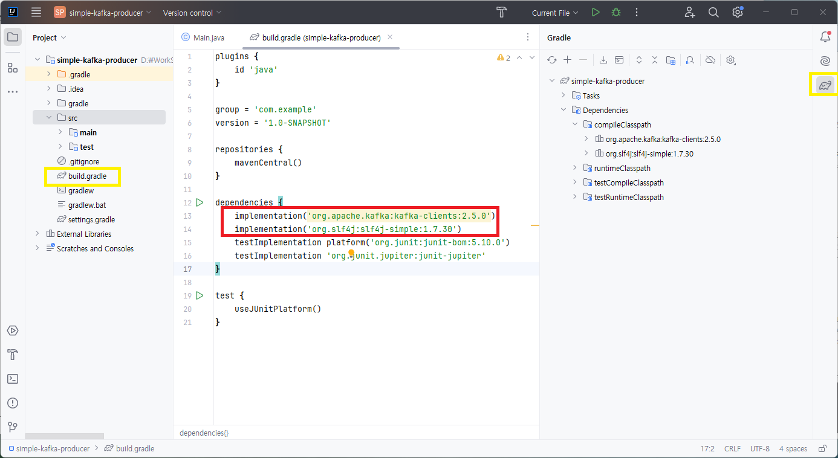838x458 pixels.
Task: Expand runtimeClasspath node
Action: point(574,168)
